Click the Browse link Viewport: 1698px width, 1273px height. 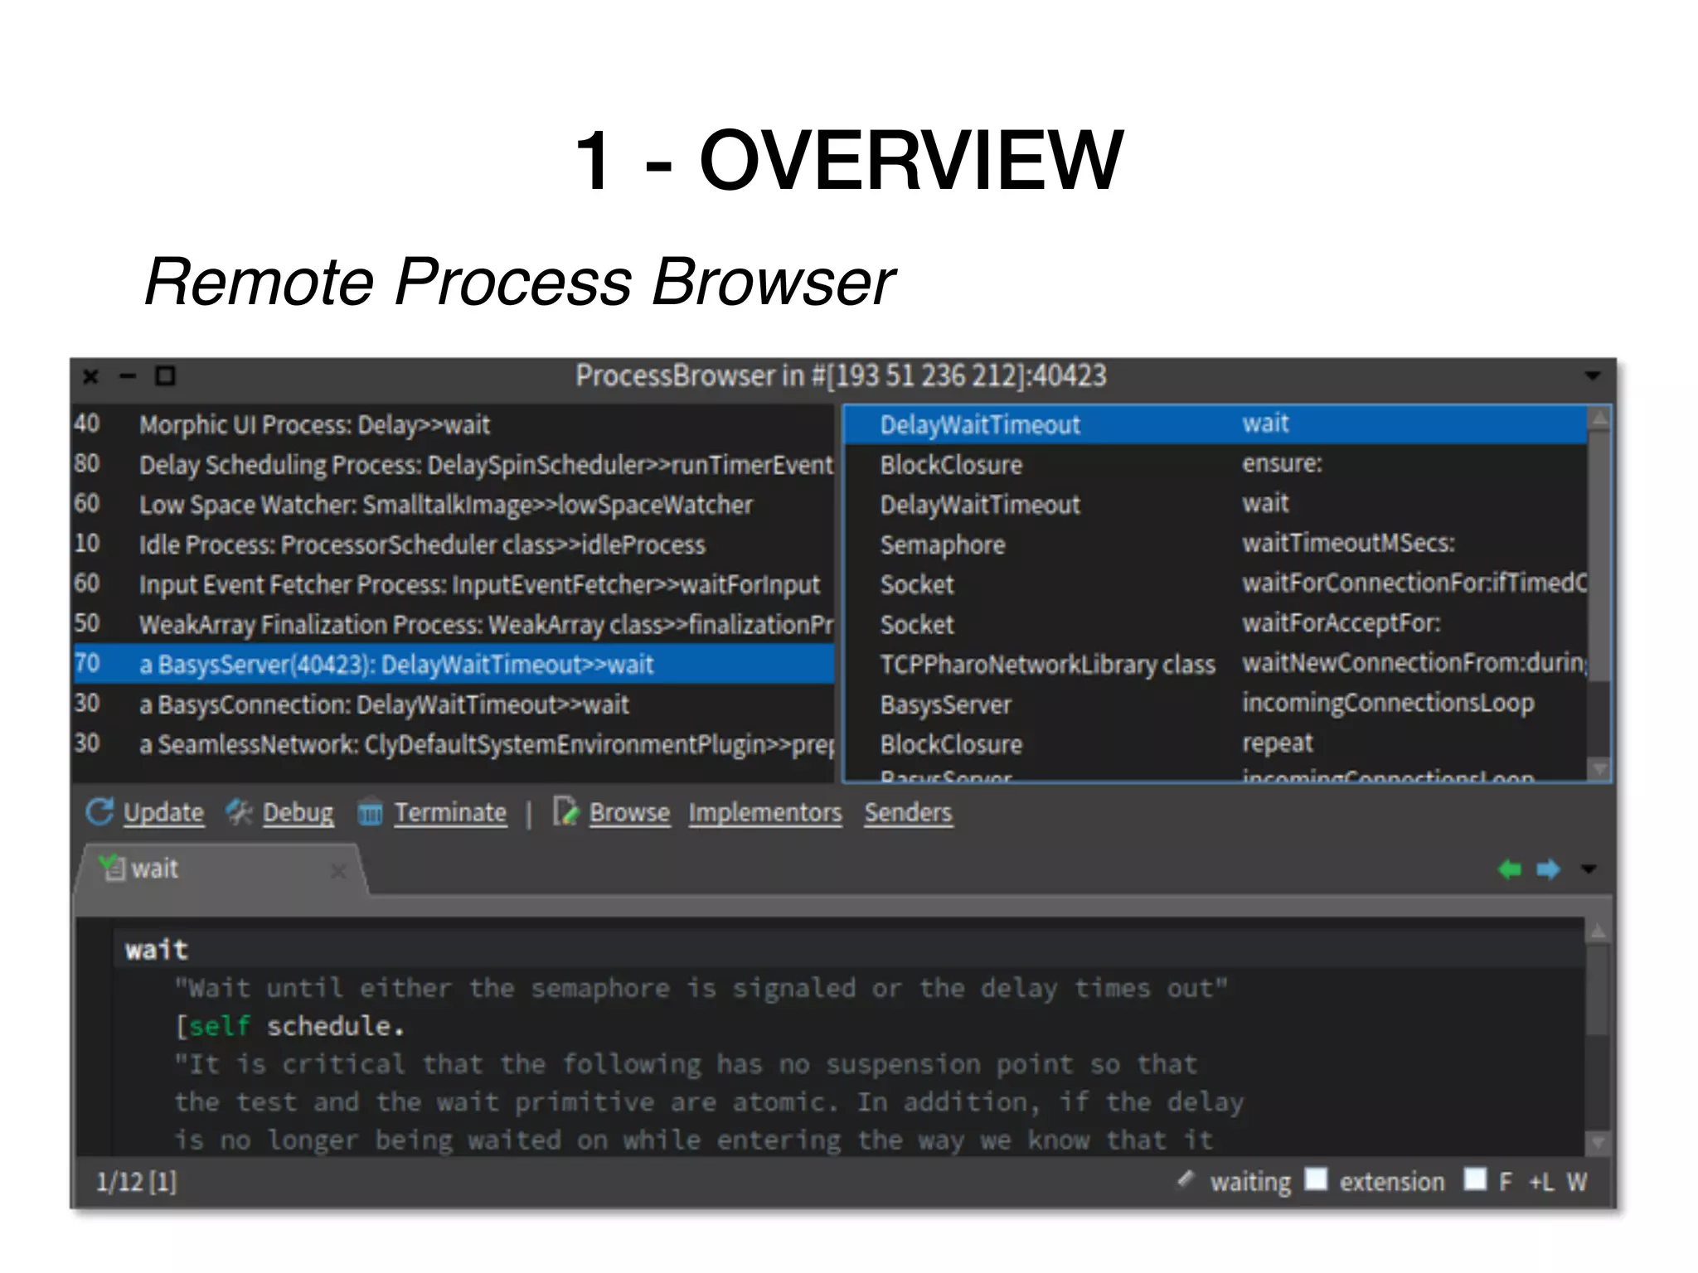coord(629,812)
